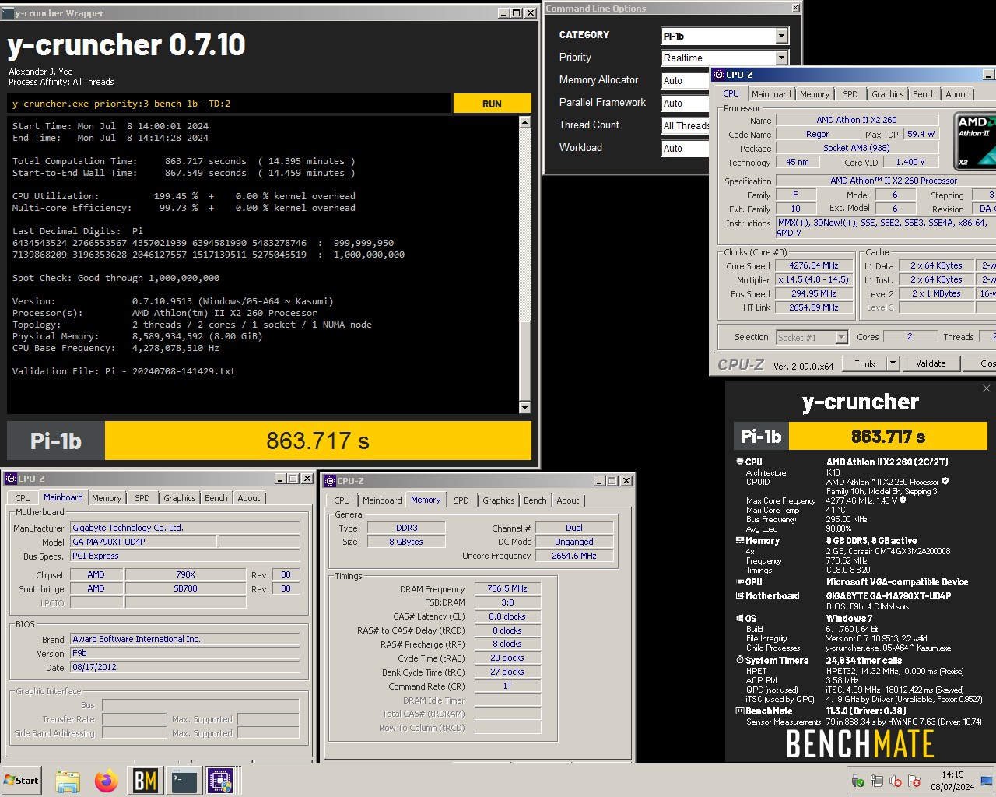Click the 863.717 s yellow result bar

click(317, 441)
